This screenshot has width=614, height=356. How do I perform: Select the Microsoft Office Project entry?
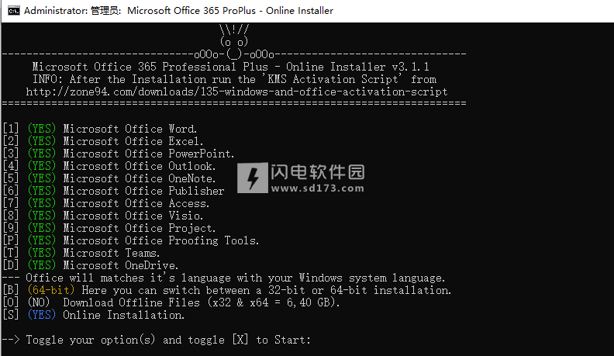pyautogui.click(x=140, y=228)
